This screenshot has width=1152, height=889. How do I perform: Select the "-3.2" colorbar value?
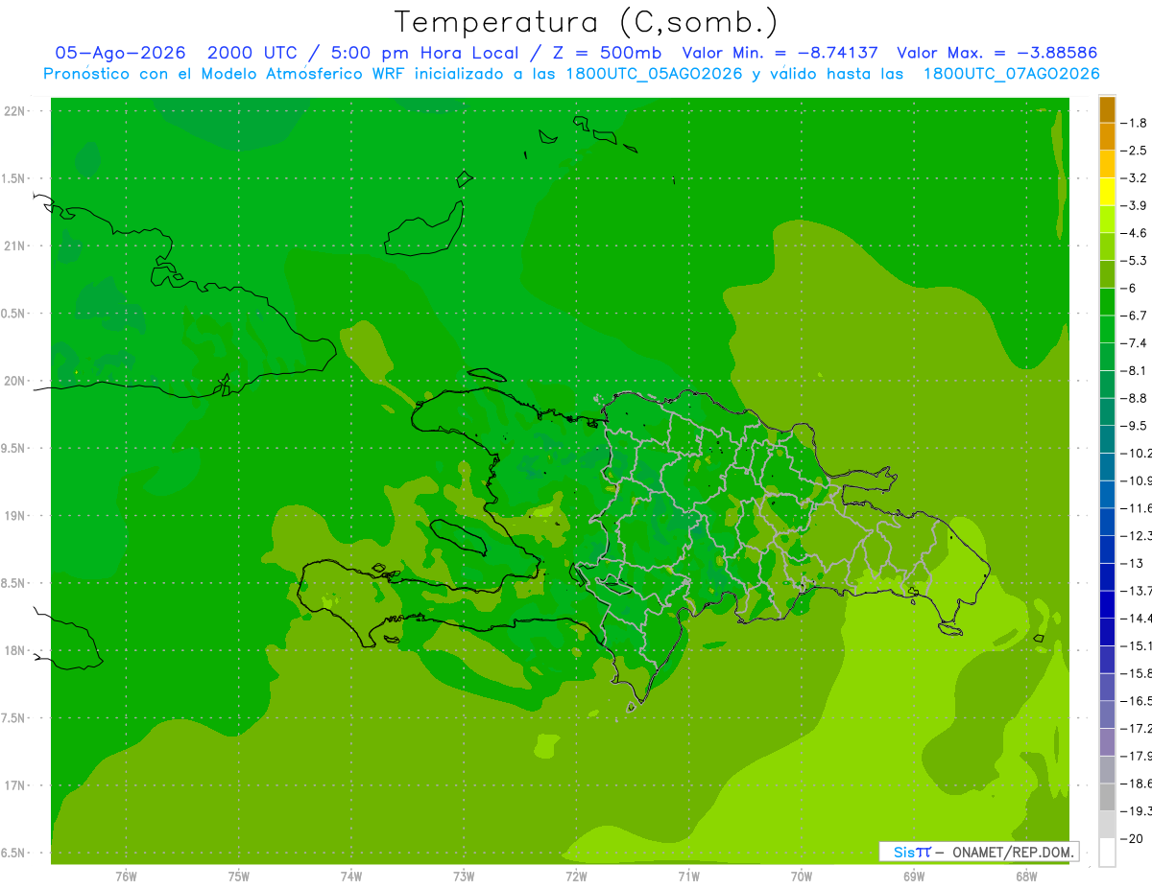pos(1134,178)
